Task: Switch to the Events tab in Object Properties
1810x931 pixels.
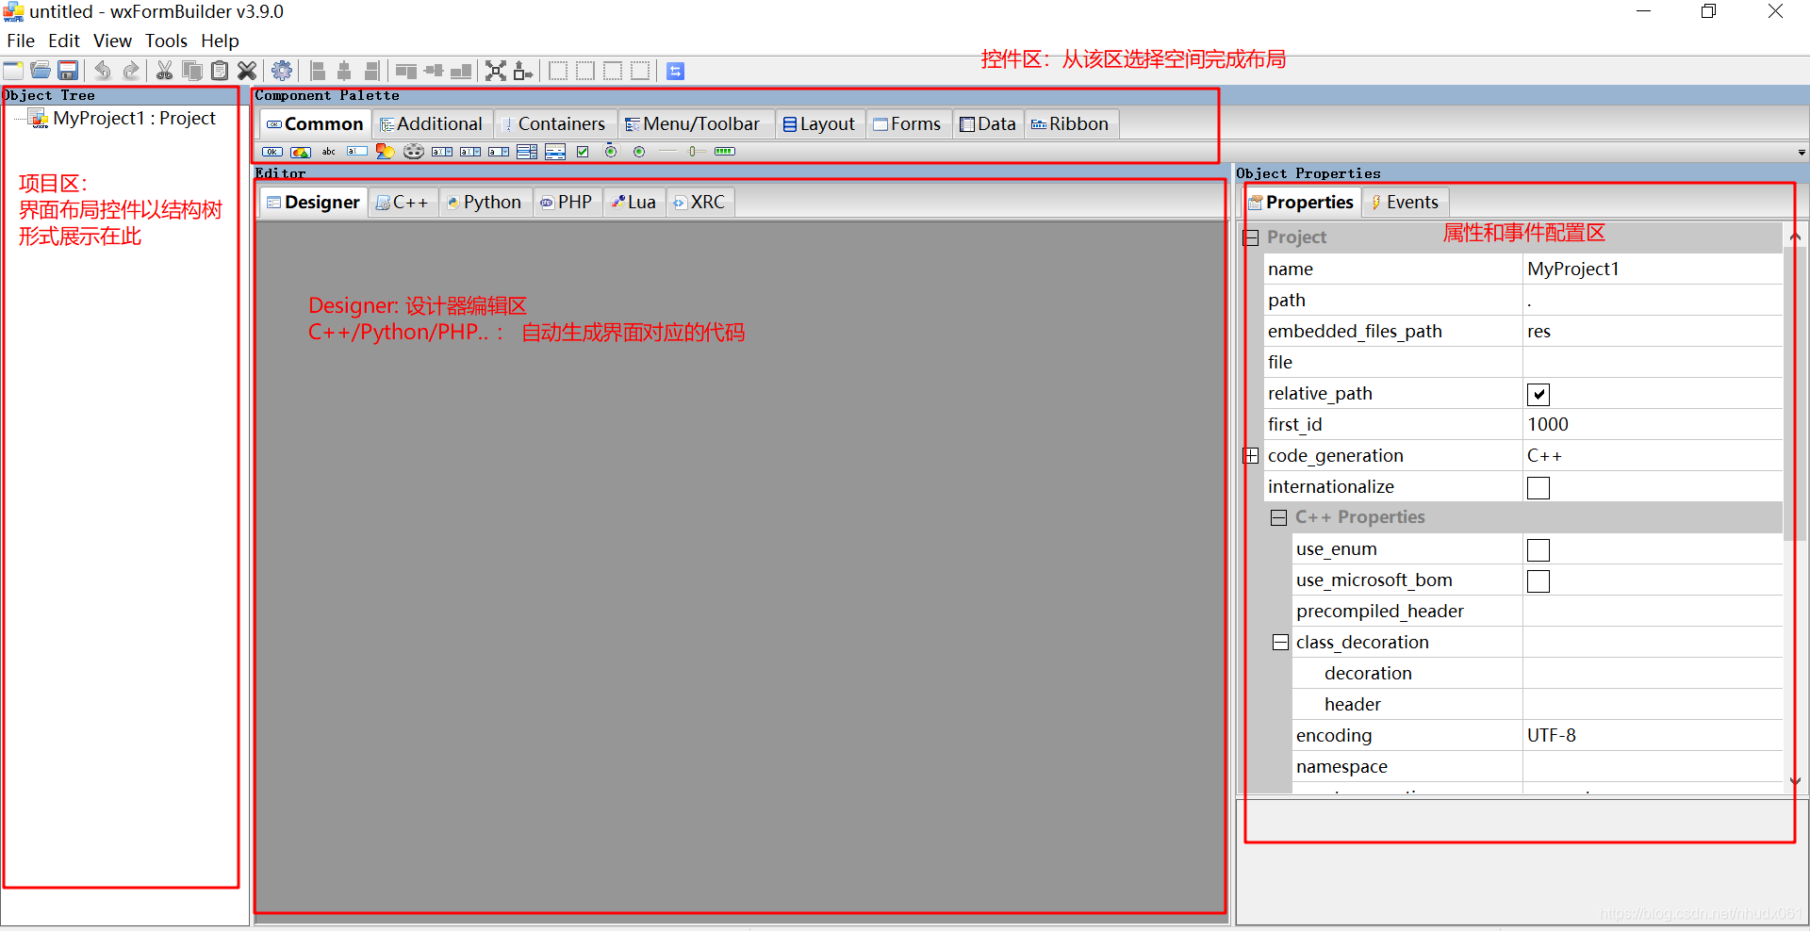Action: click(1405, 202)
